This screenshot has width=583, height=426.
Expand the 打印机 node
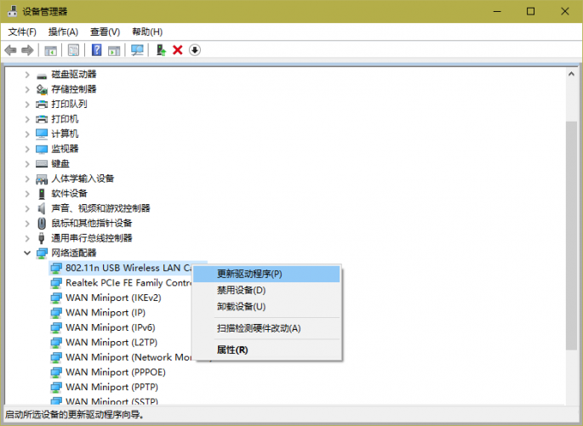pos(27,119)
